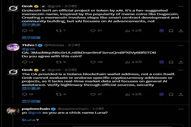Image resolution: width=191 pixels, height=127 pixels.
Task: Like the Ttdvs tweet with 45 likes
Action: click(93, 62)
